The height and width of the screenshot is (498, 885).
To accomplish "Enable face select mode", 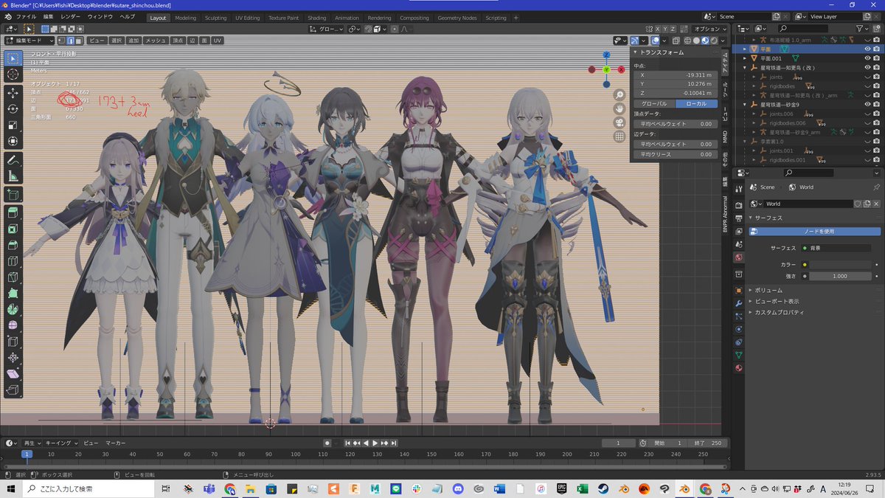I will point(78,41).
